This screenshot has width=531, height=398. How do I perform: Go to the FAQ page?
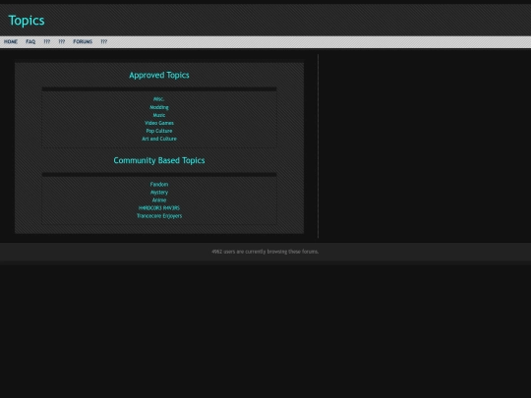(x=30, y=41)
